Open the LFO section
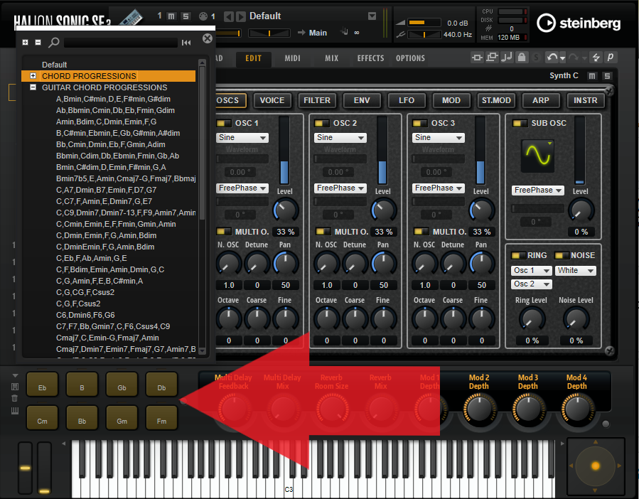639x499 pixels. point(407,100)
